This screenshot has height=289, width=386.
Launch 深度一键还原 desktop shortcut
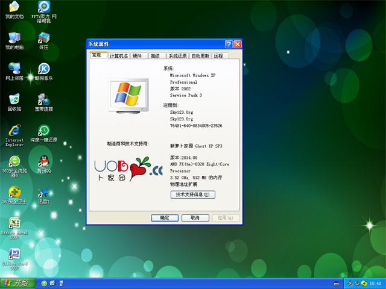[x=43, y=130]
